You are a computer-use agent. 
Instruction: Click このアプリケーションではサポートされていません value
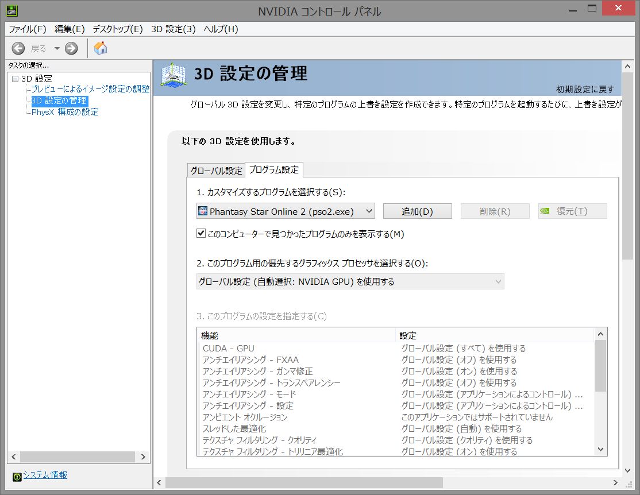[x=477, y=417]
